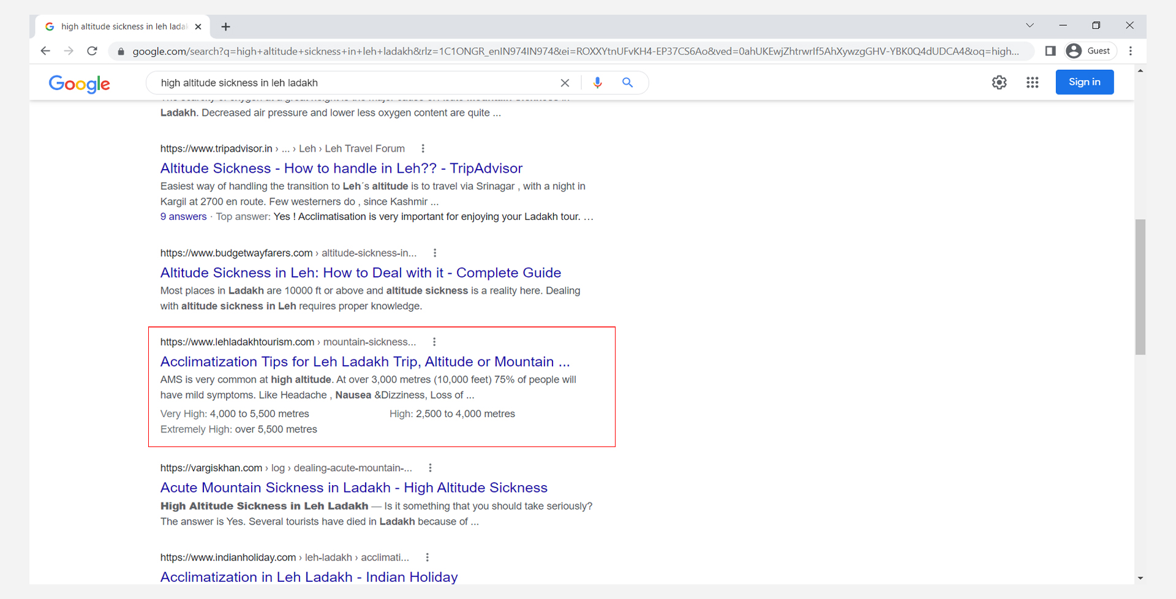The image size is (1176, 599).
Task: Click 'High: 2,500 to 4,000 metres' text
Action: point(452,413)
